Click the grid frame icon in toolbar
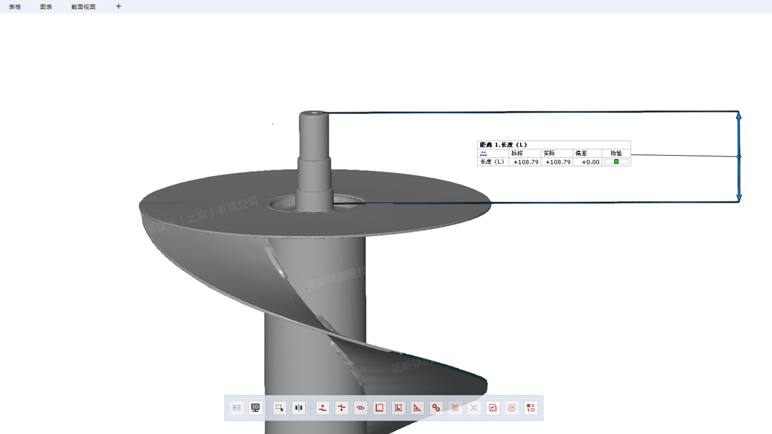Screen dimensions: 772x434 (x=455, y=408)
